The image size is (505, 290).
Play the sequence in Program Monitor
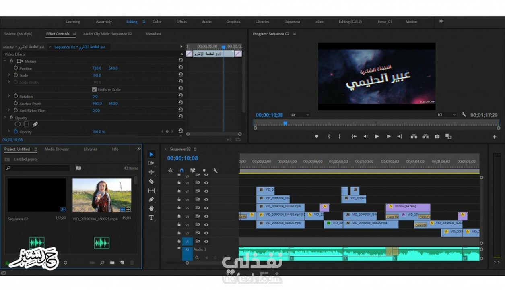click(377, 137)
